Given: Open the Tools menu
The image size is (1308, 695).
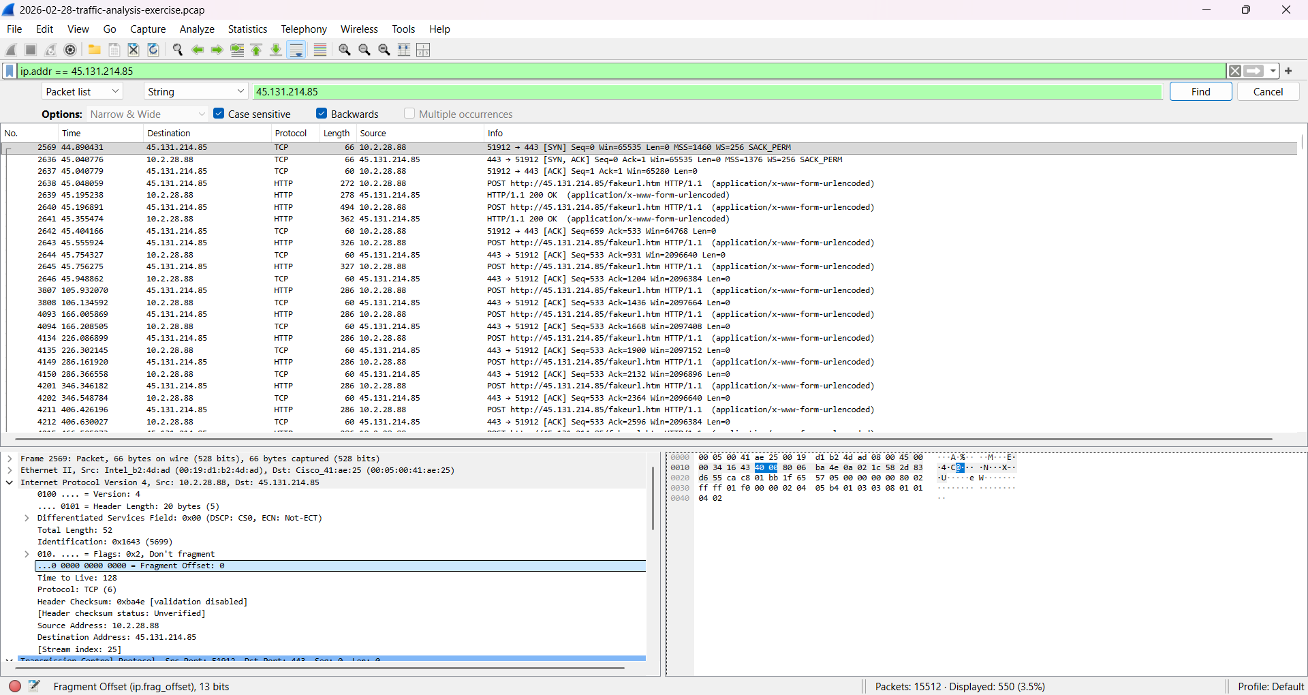Looking at the screenshot, I should click(403, 29).
